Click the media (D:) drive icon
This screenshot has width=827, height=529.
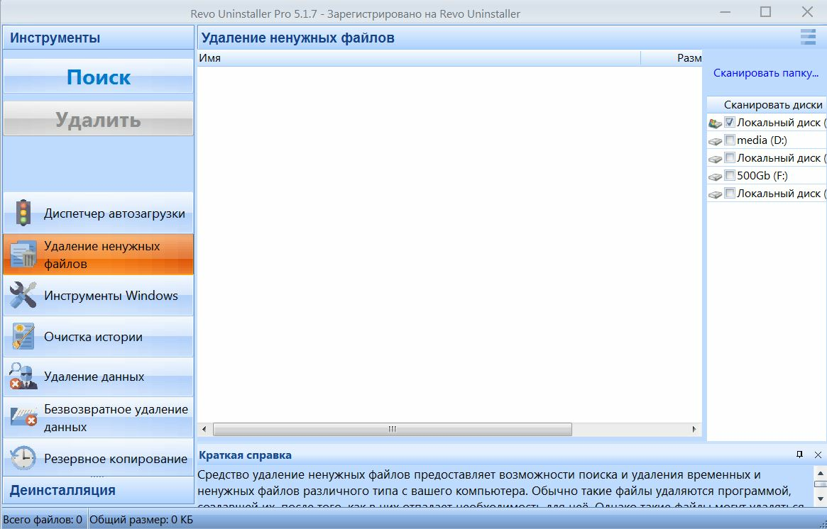click(715, 140)
